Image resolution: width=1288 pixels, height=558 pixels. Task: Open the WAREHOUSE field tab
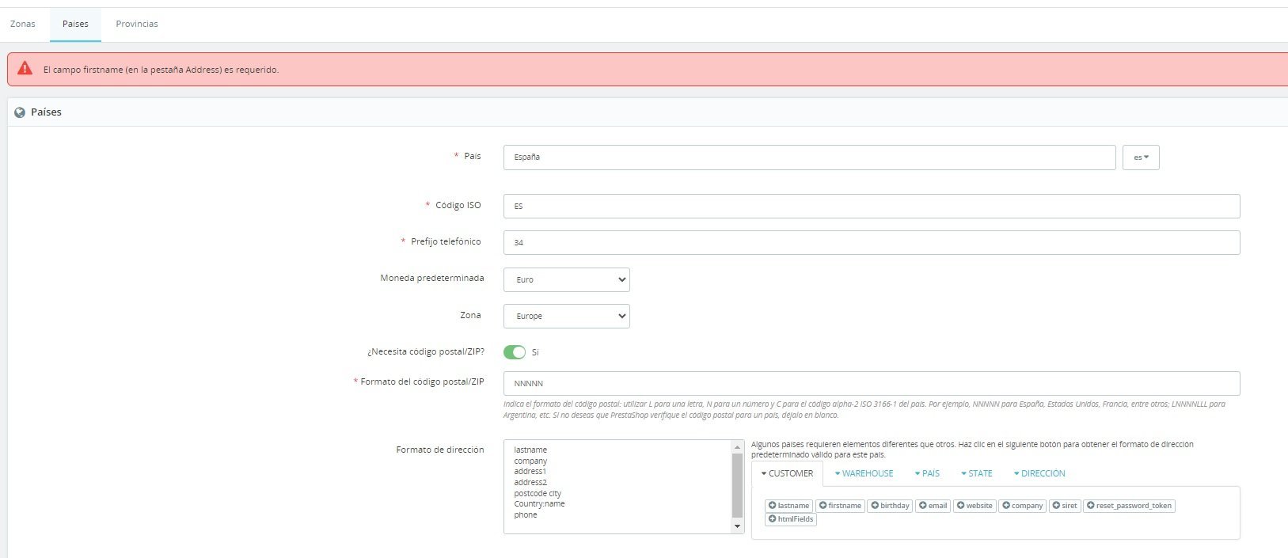pyautogui.click(x=864, y=473)
